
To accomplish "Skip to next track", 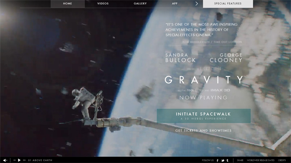I will pyautogui.click(x=24, y=160).
